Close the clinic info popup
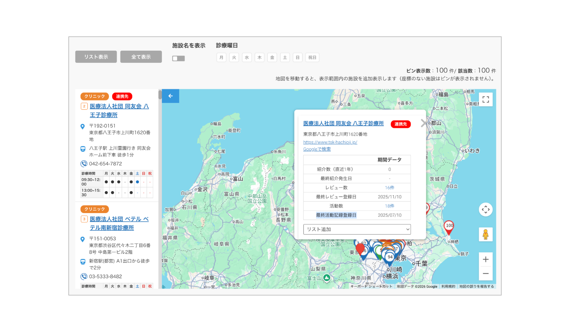 click(424, 123)
